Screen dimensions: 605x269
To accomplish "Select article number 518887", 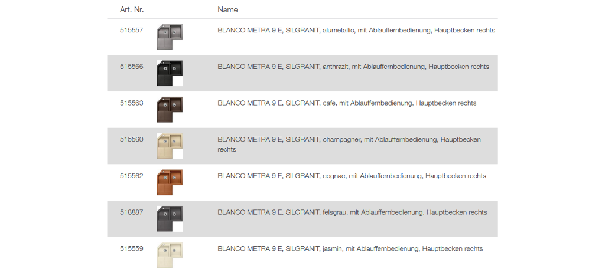I will pos(132,212).
